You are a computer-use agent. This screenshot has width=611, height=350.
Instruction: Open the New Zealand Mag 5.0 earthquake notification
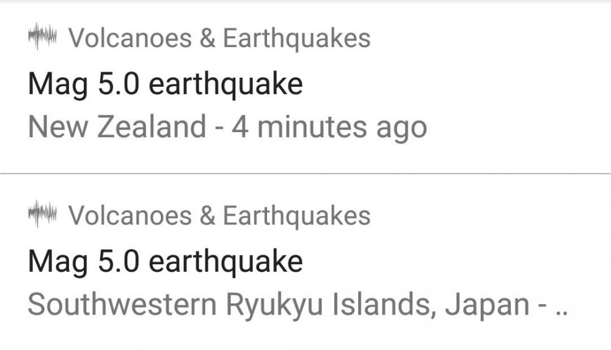tap(305, 86)
